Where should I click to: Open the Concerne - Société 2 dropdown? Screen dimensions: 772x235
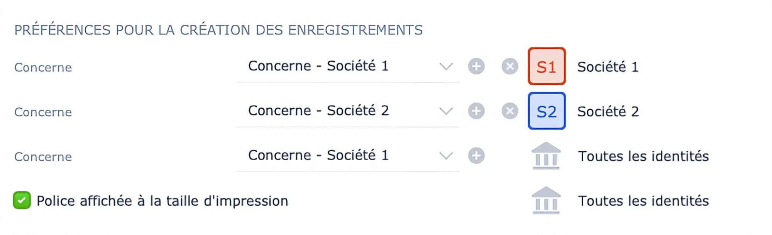pos(347,111)
